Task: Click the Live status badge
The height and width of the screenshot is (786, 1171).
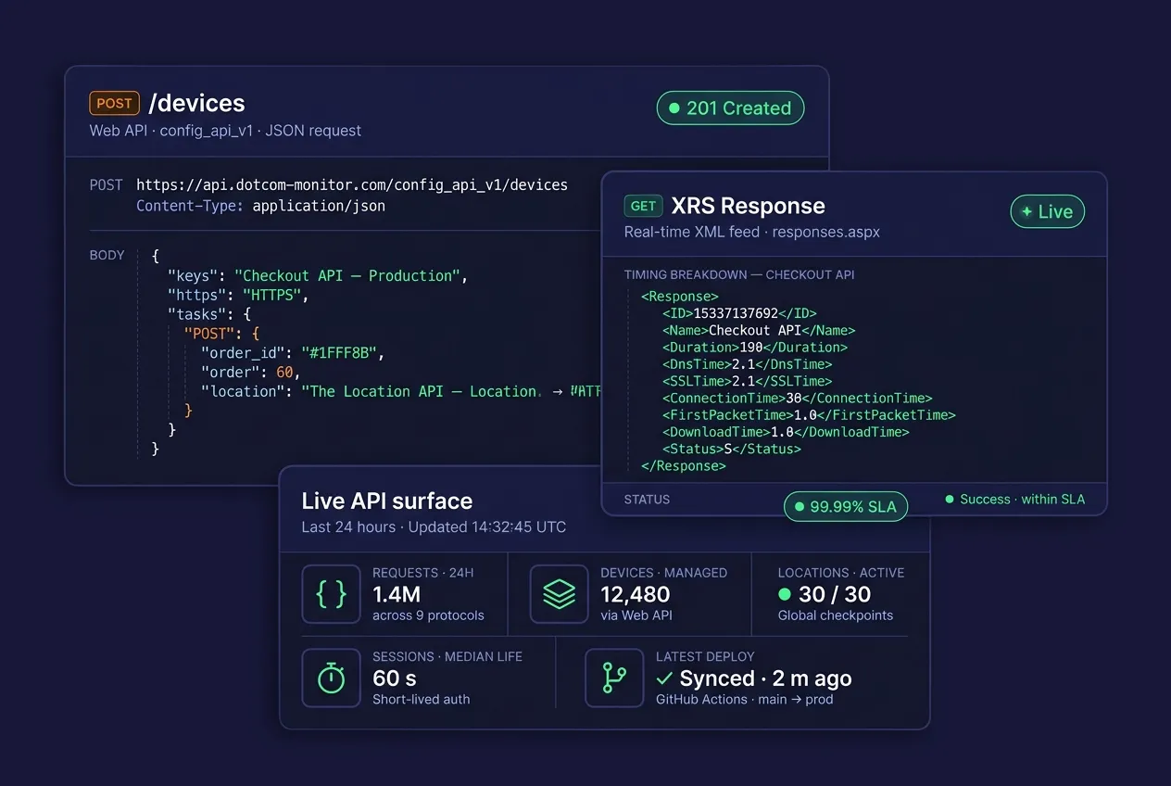Action: point(1047,211)
